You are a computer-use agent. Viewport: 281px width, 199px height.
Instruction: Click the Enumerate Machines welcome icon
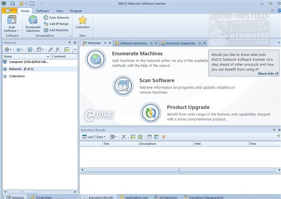(x=96, y=59)
